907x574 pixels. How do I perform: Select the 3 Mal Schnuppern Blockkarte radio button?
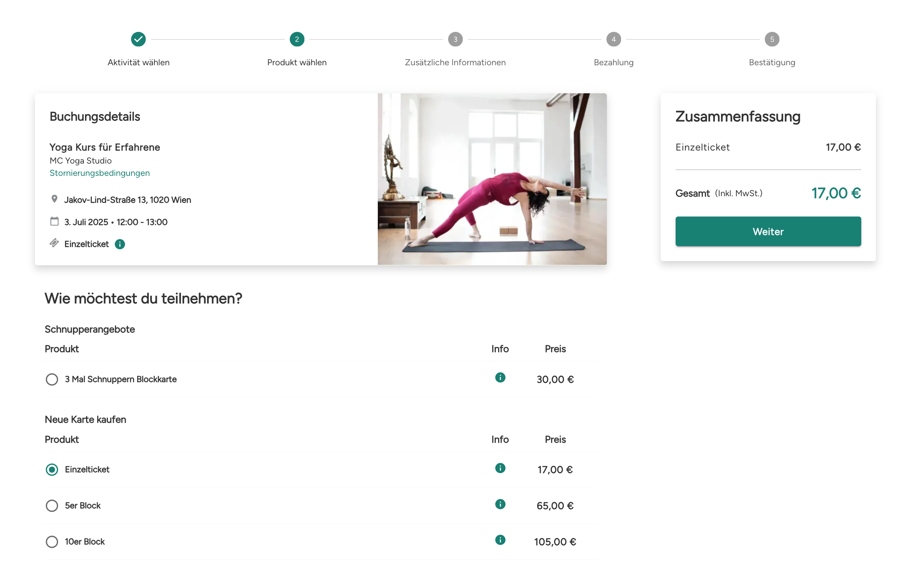click(52, 379)
